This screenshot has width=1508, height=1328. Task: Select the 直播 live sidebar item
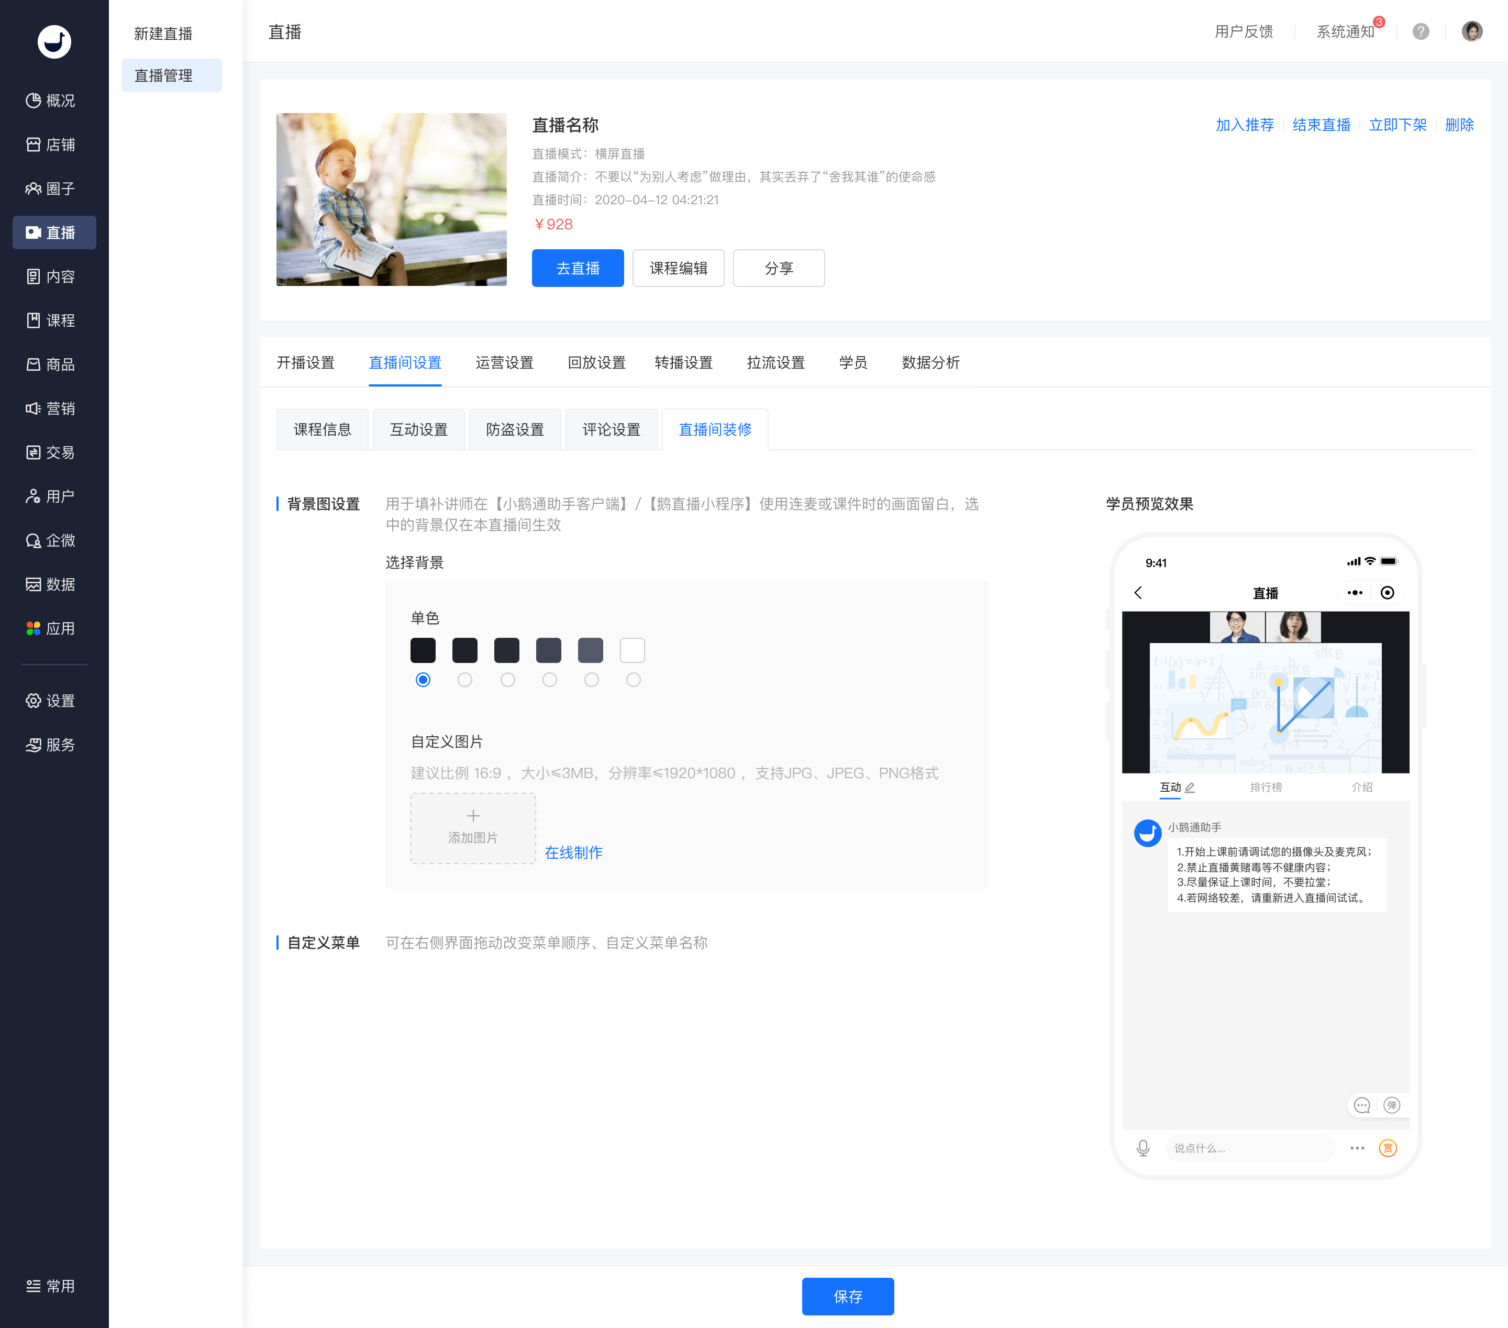point(54,233)
